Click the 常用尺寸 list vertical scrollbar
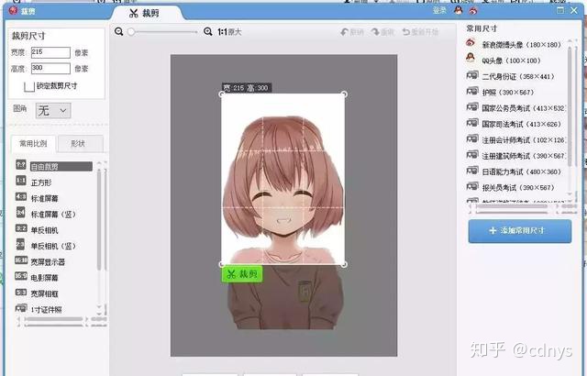This screenshot has width=587, height=376. click(570, 106)
